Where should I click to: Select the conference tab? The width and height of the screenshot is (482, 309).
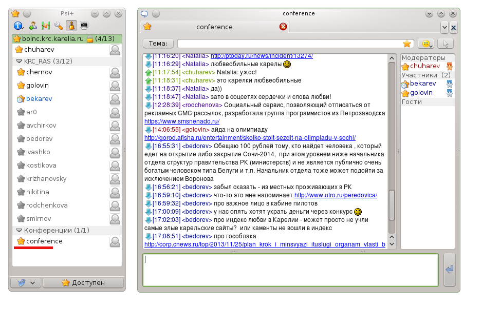pyautogui.click(x=214, y=27)
